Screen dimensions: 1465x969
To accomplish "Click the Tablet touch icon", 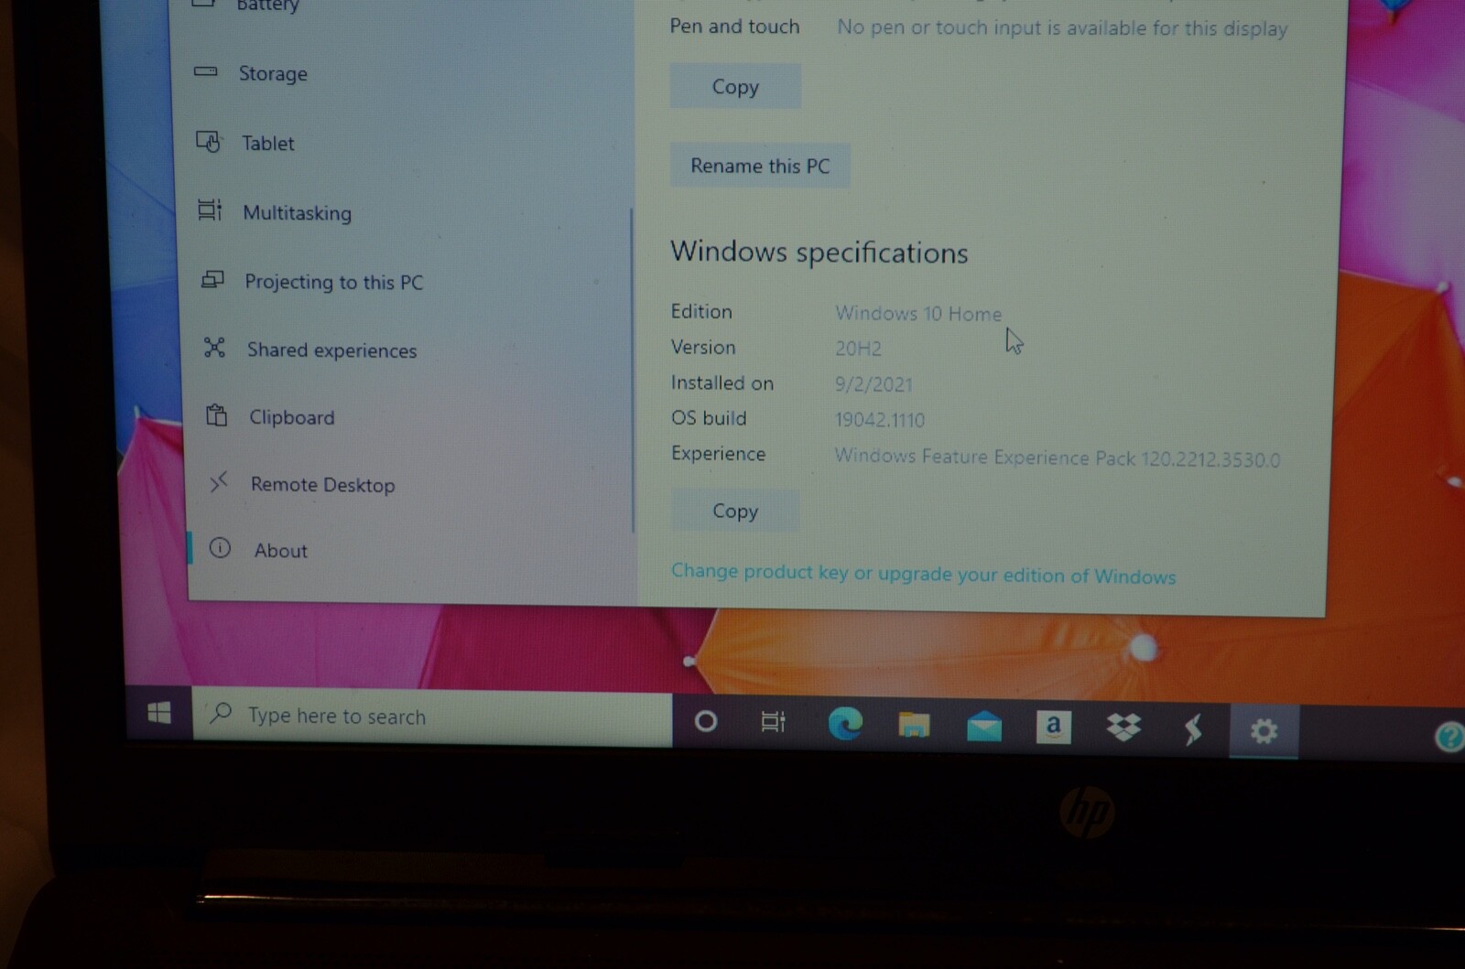I will tap(208, 141).
